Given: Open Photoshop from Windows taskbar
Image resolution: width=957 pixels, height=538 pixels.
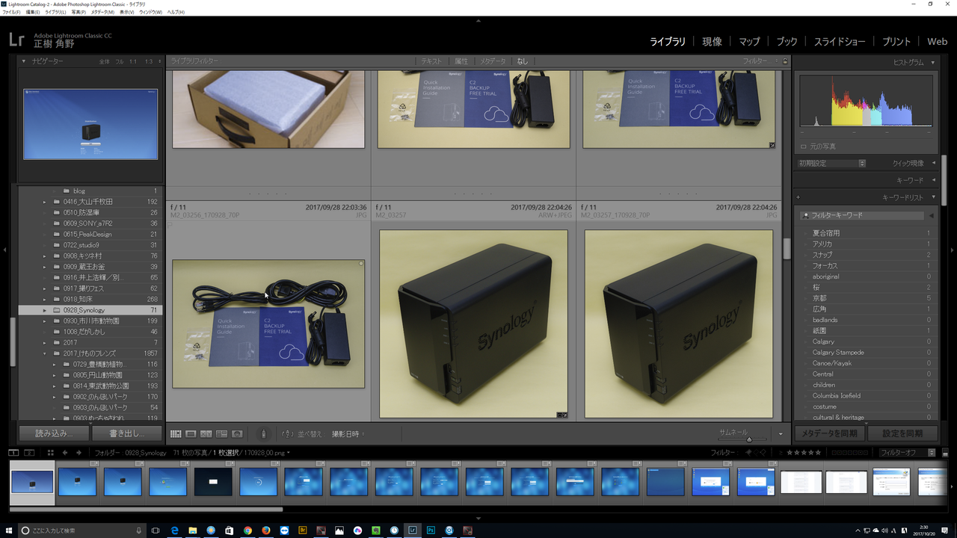Looking at the screenshot, I should pyautogui.click(x=431, y=530).
